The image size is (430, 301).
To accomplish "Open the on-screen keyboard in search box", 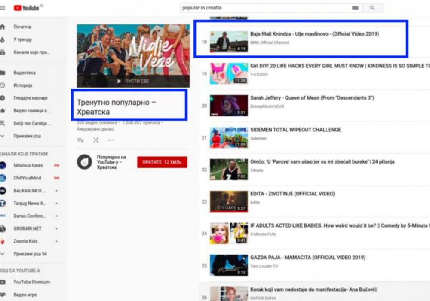I will pos(355,8).
